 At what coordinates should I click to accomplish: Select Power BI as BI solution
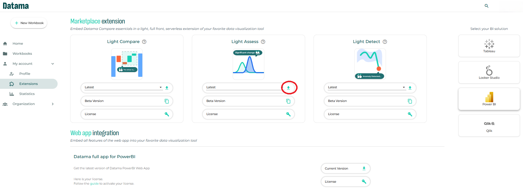(489, 99)
